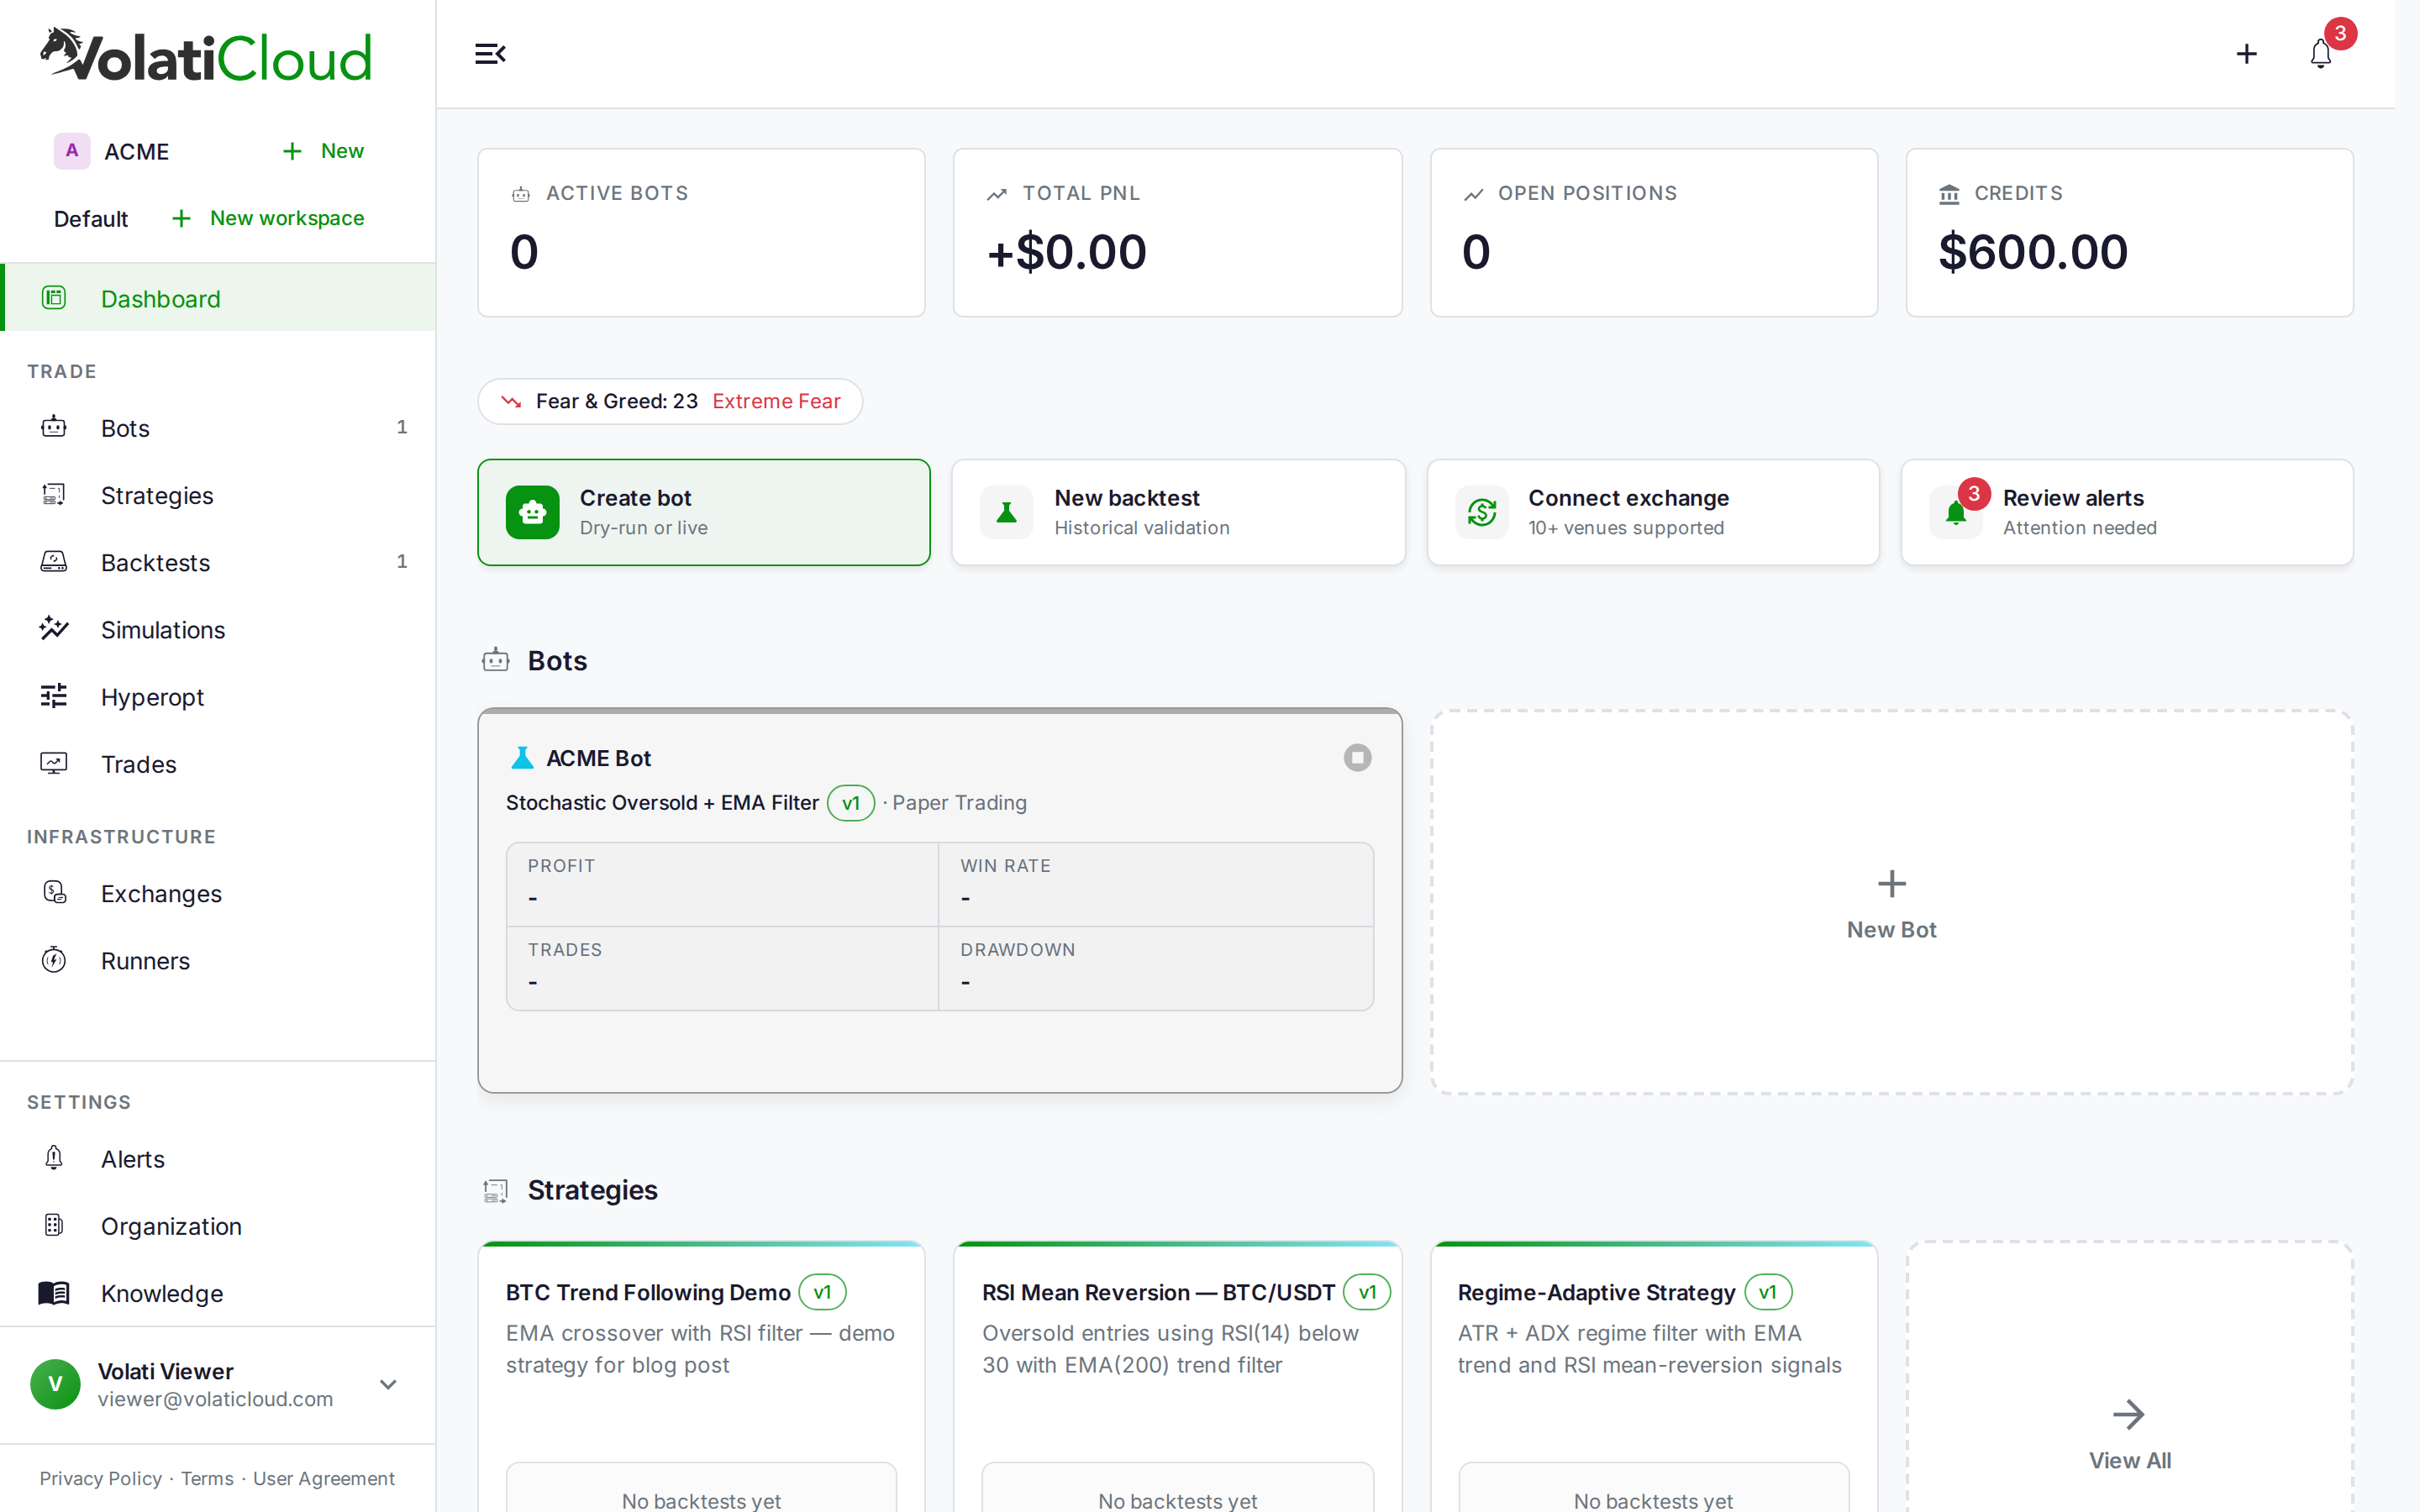This screenshot has width=2420, height=1512.
Task: Click the Total PNL trend icon
Action: [x=996, y=194]
